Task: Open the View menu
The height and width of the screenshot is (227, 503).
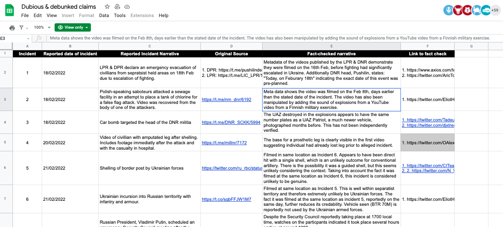Action: tap(52, 15)
